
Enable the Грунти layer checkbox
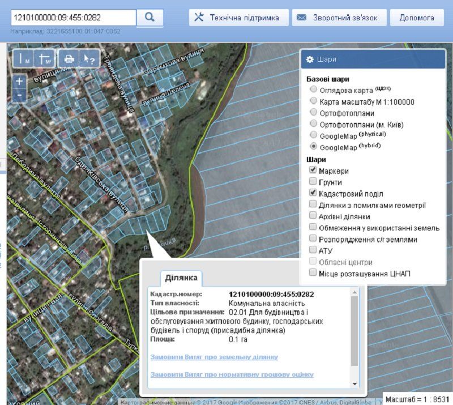[x=313, y=182]
